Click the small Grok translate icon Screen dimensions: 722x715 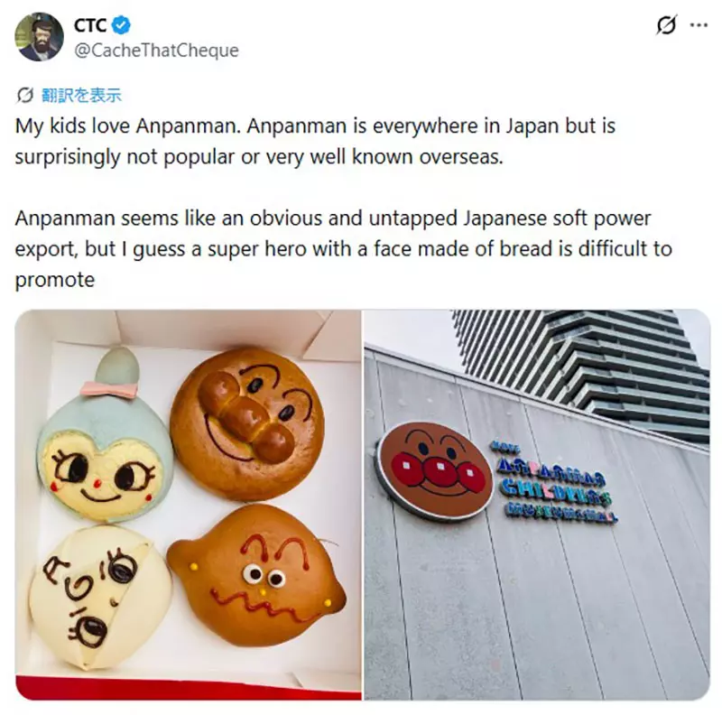pos(25,95)
